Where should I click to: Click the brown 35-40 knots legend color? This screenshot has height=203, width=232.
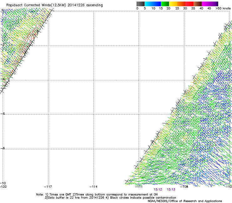(198, 4)
